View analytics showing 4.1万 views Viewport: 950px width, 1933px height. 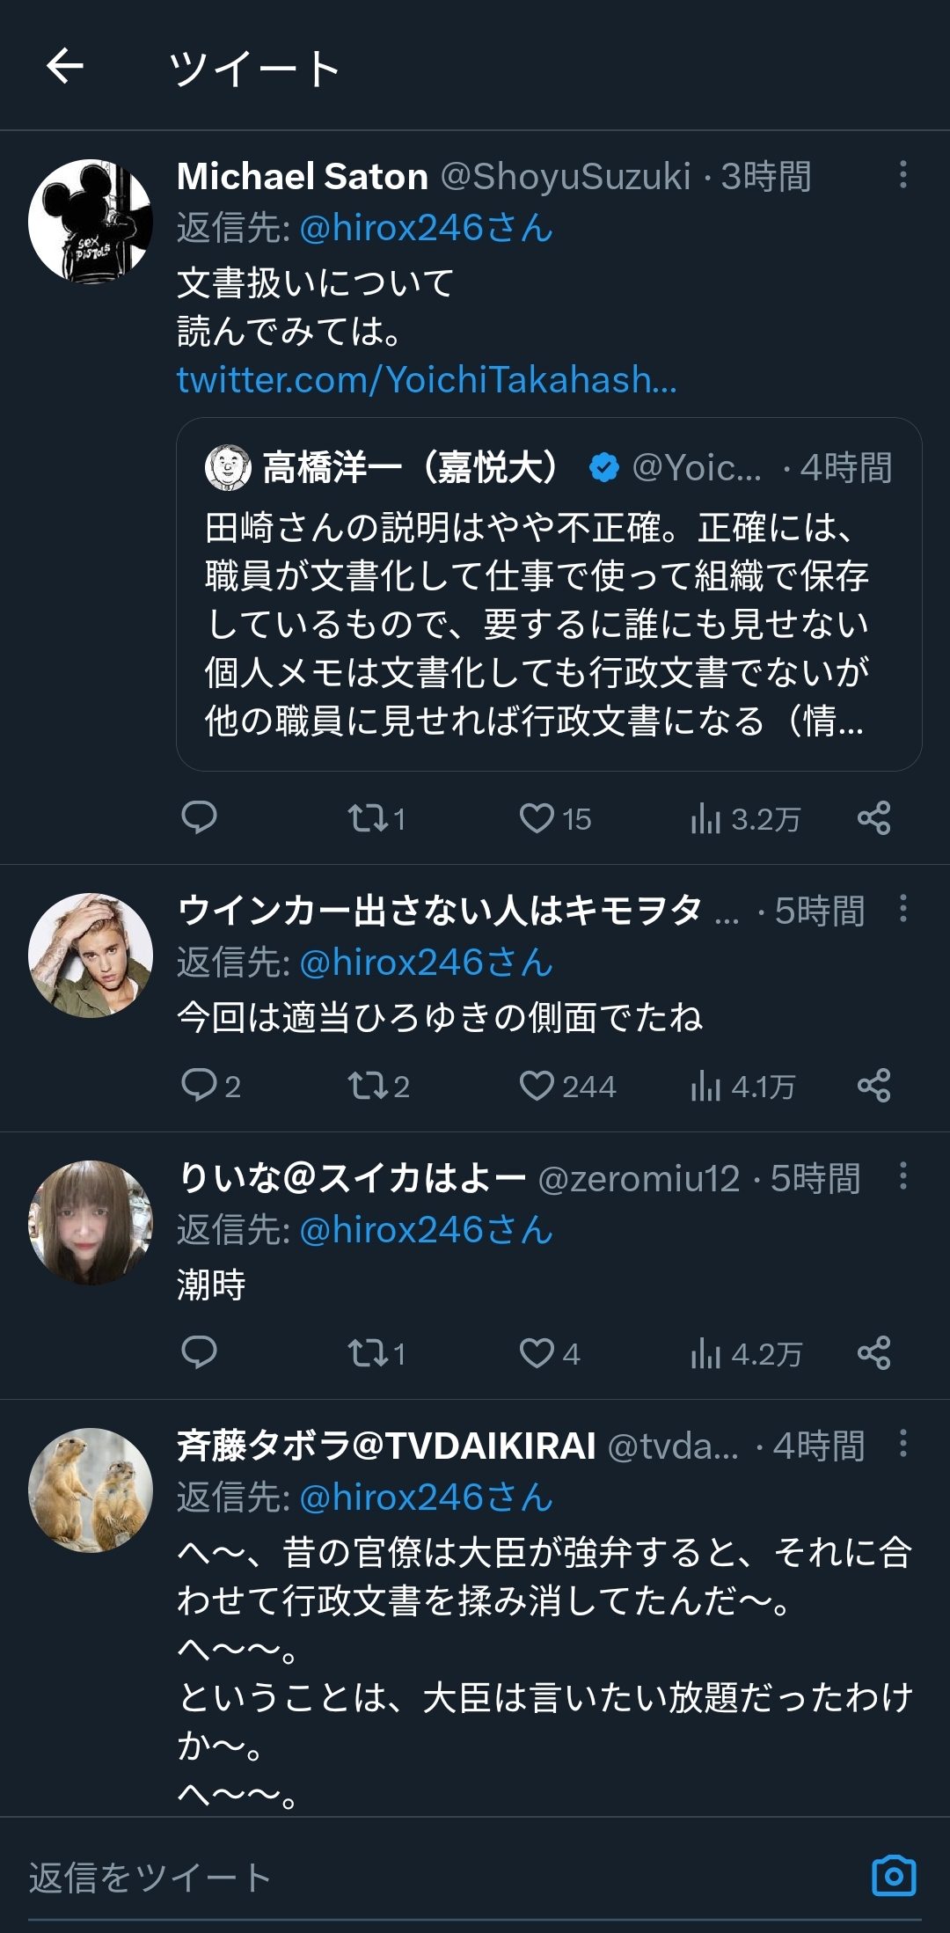(x=744, y=1087)
